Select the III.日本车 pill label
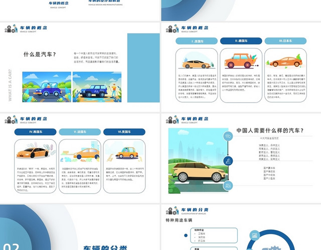321x250 pixels. click(285, 41)
